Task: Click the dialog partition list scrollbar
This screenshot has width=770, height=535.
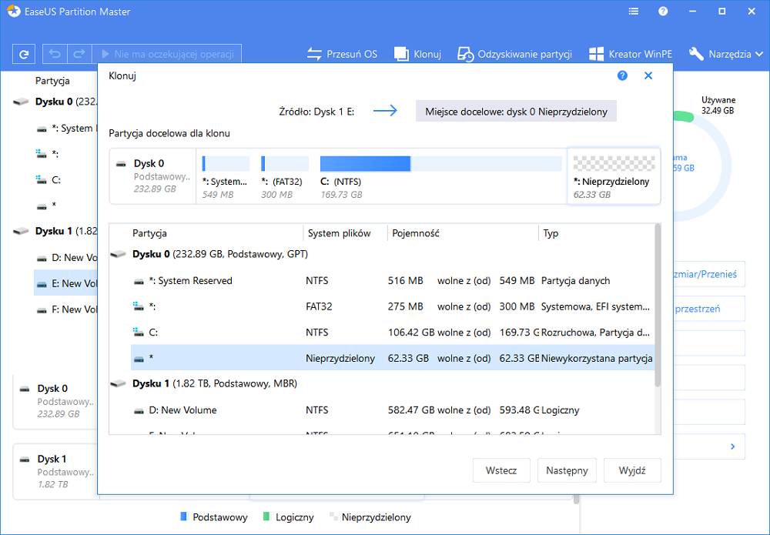Action: tap(658, 307)
